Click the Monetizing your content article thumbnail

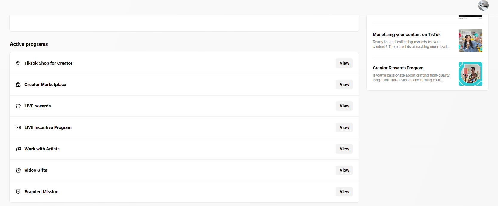tap(470, 40)
